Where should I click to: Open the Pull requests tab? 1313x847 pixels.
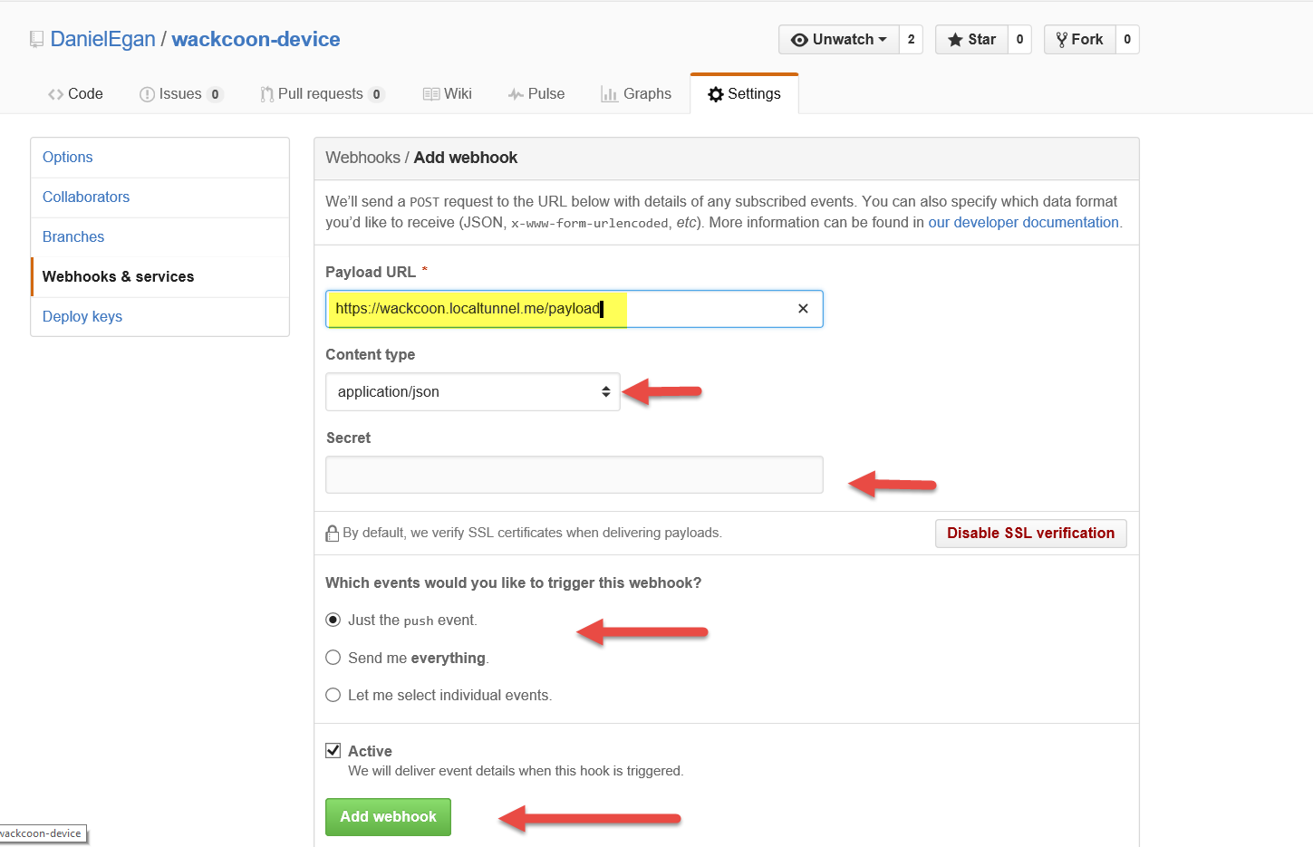320,94
